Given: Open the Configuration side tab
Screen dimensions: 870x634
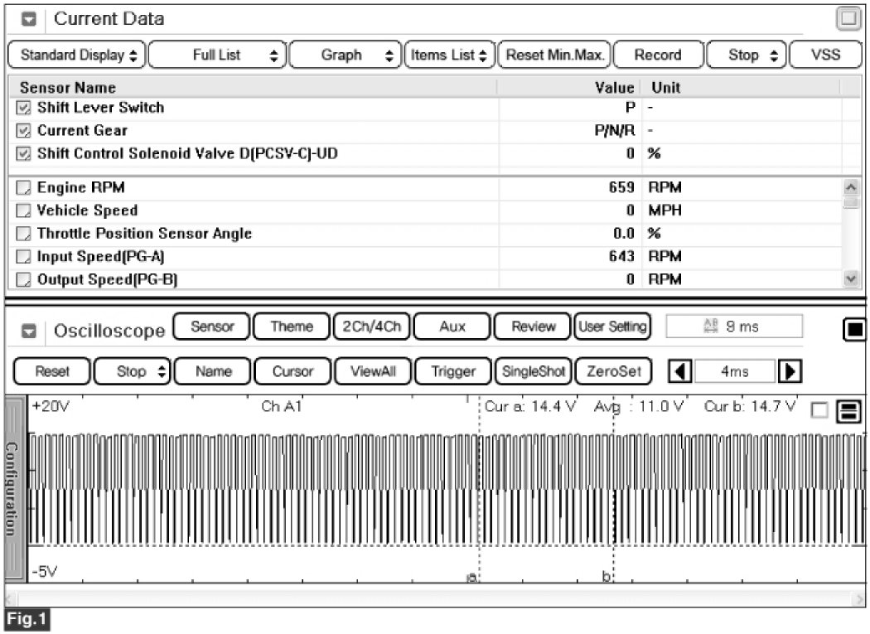Looking at the screenshot, I should [15, 489].
